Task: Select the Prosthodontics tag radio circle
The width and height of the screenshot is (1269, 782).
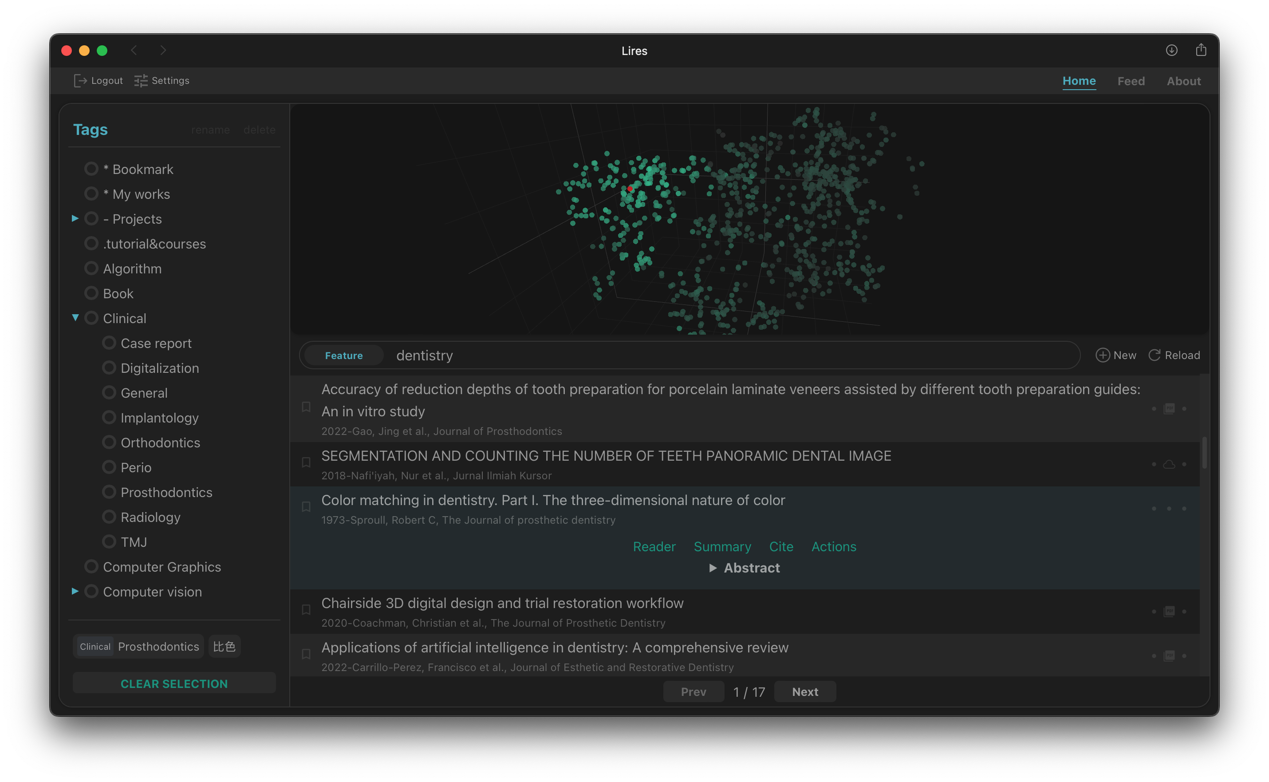Action: [x=109, y=492]
